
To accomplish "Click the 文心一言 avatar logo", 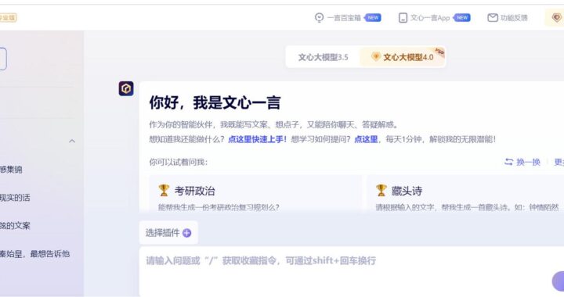I will (126, 88).
